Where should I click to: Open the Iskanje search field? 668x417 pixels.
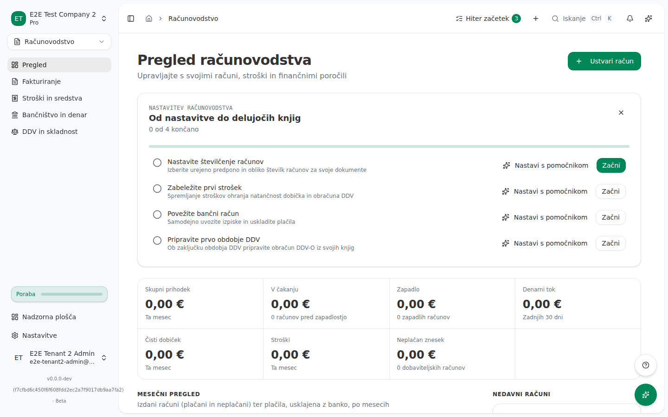(582, 19)
